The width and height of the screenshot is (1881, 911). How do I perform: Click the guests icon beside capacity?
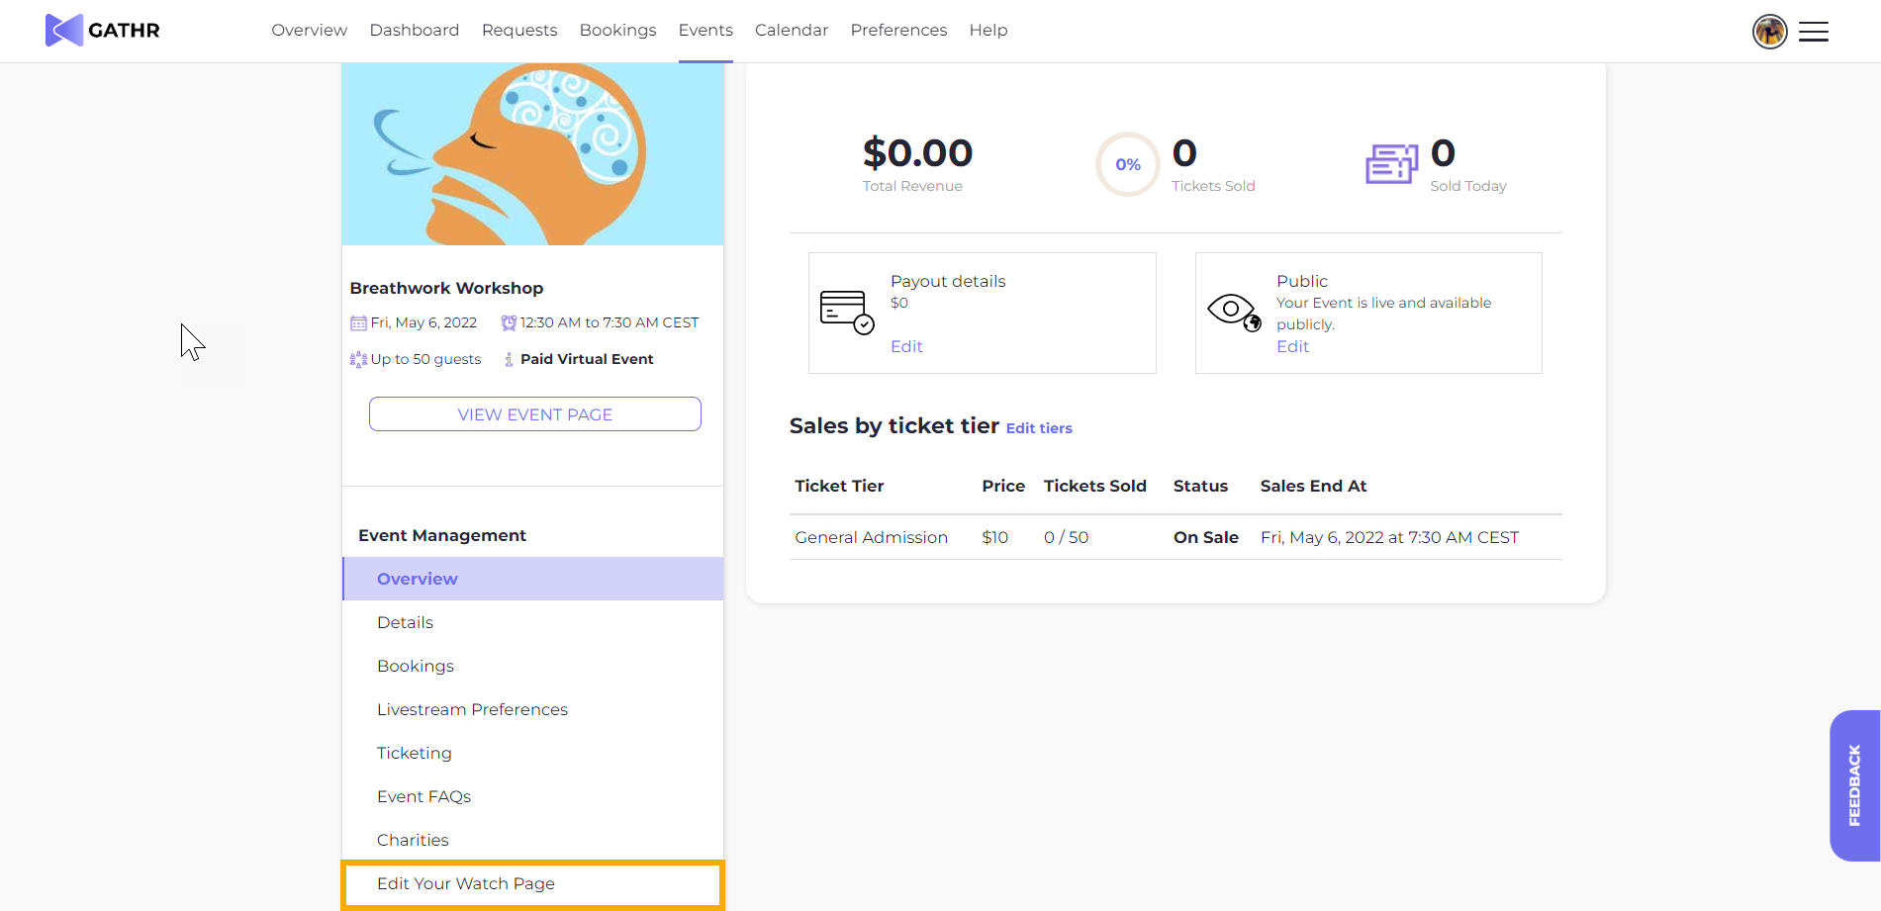click(358, 360)
